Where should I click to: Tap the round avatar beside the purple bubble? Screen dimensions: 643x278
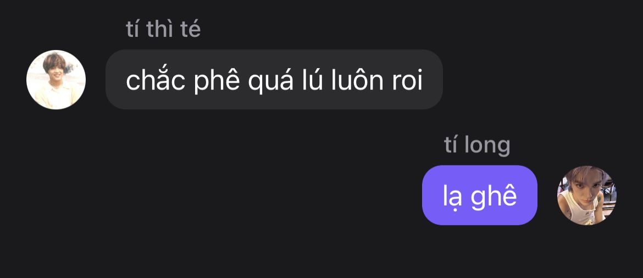coord(586,195)
